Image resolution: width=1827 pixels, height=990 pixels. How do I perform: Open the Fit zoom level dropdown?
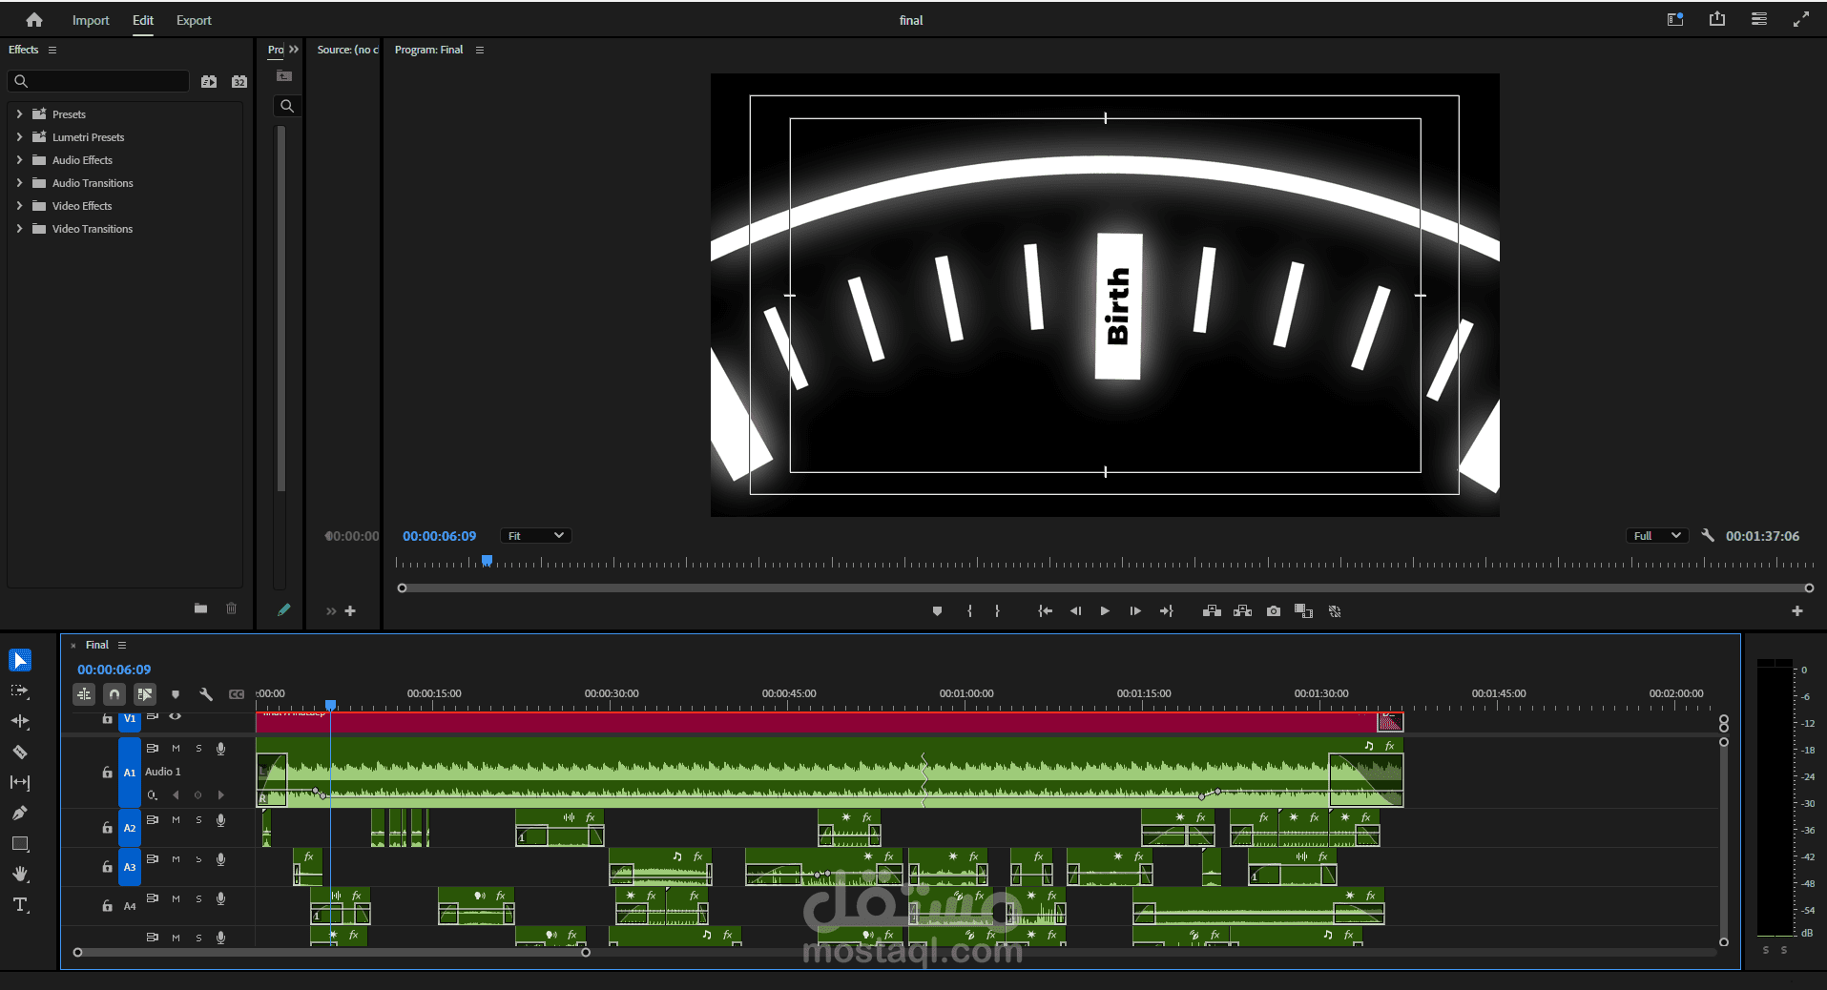point(534,535)
